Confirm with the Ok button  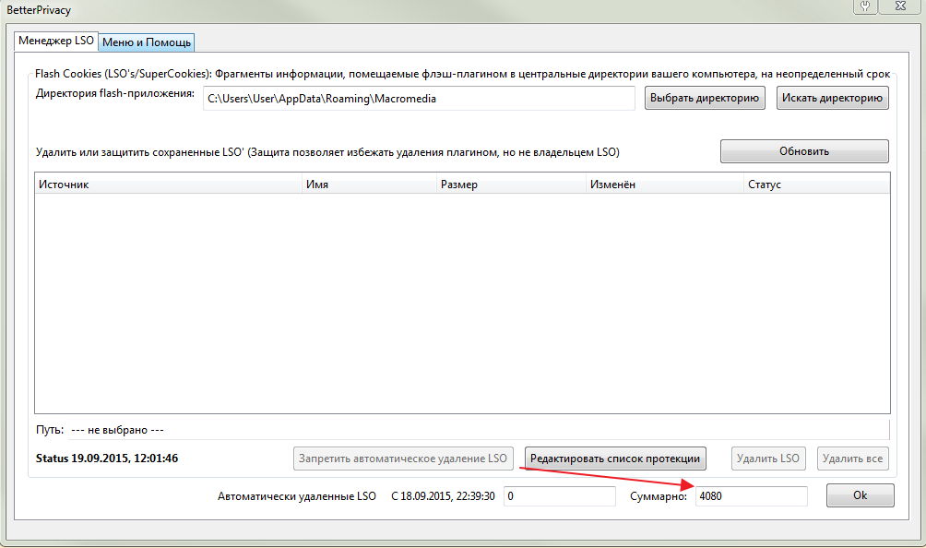[x=860, y=495]
